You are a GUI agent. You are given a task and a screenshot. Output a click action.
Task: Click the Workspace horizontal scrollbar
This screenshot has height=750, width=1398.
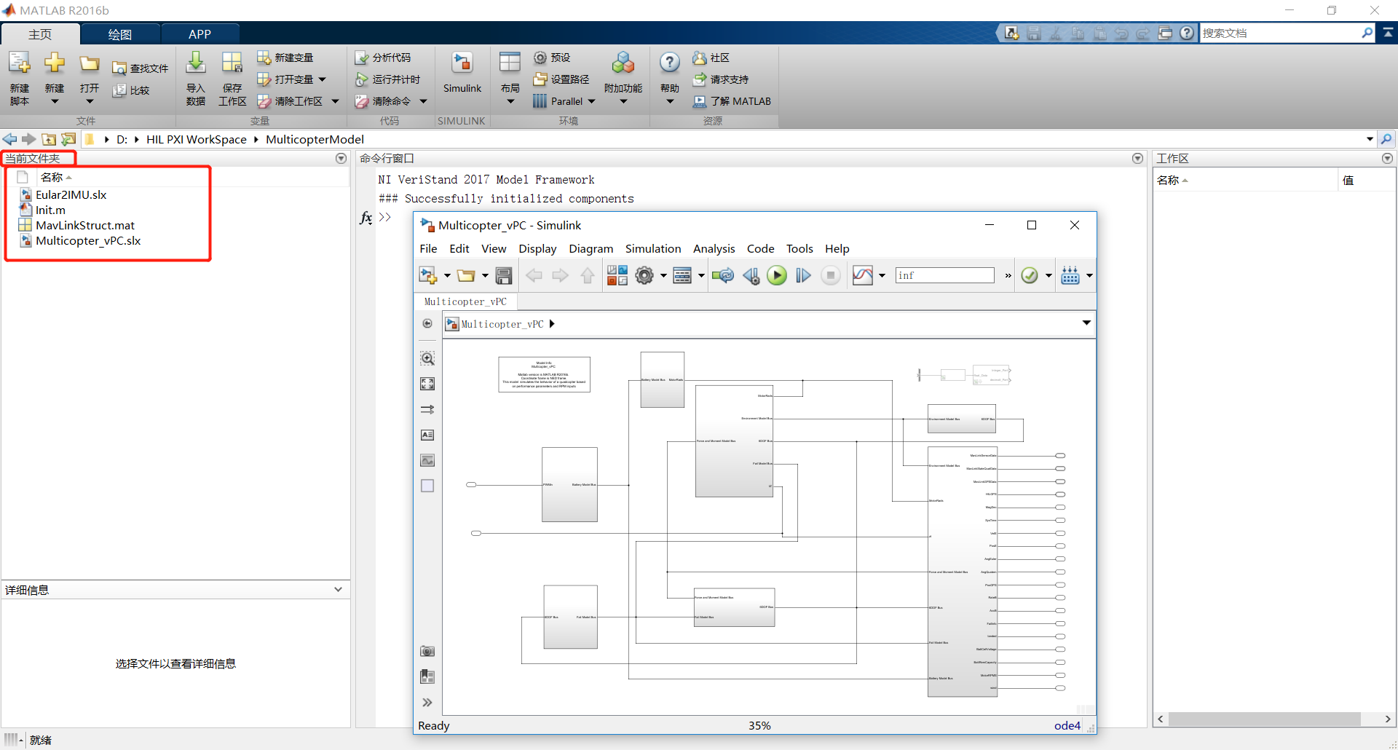[1264, 719]
